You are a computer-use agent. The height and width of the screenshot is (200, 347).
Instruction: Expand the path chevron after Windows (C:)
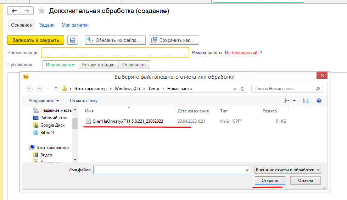tap(144, 89)
